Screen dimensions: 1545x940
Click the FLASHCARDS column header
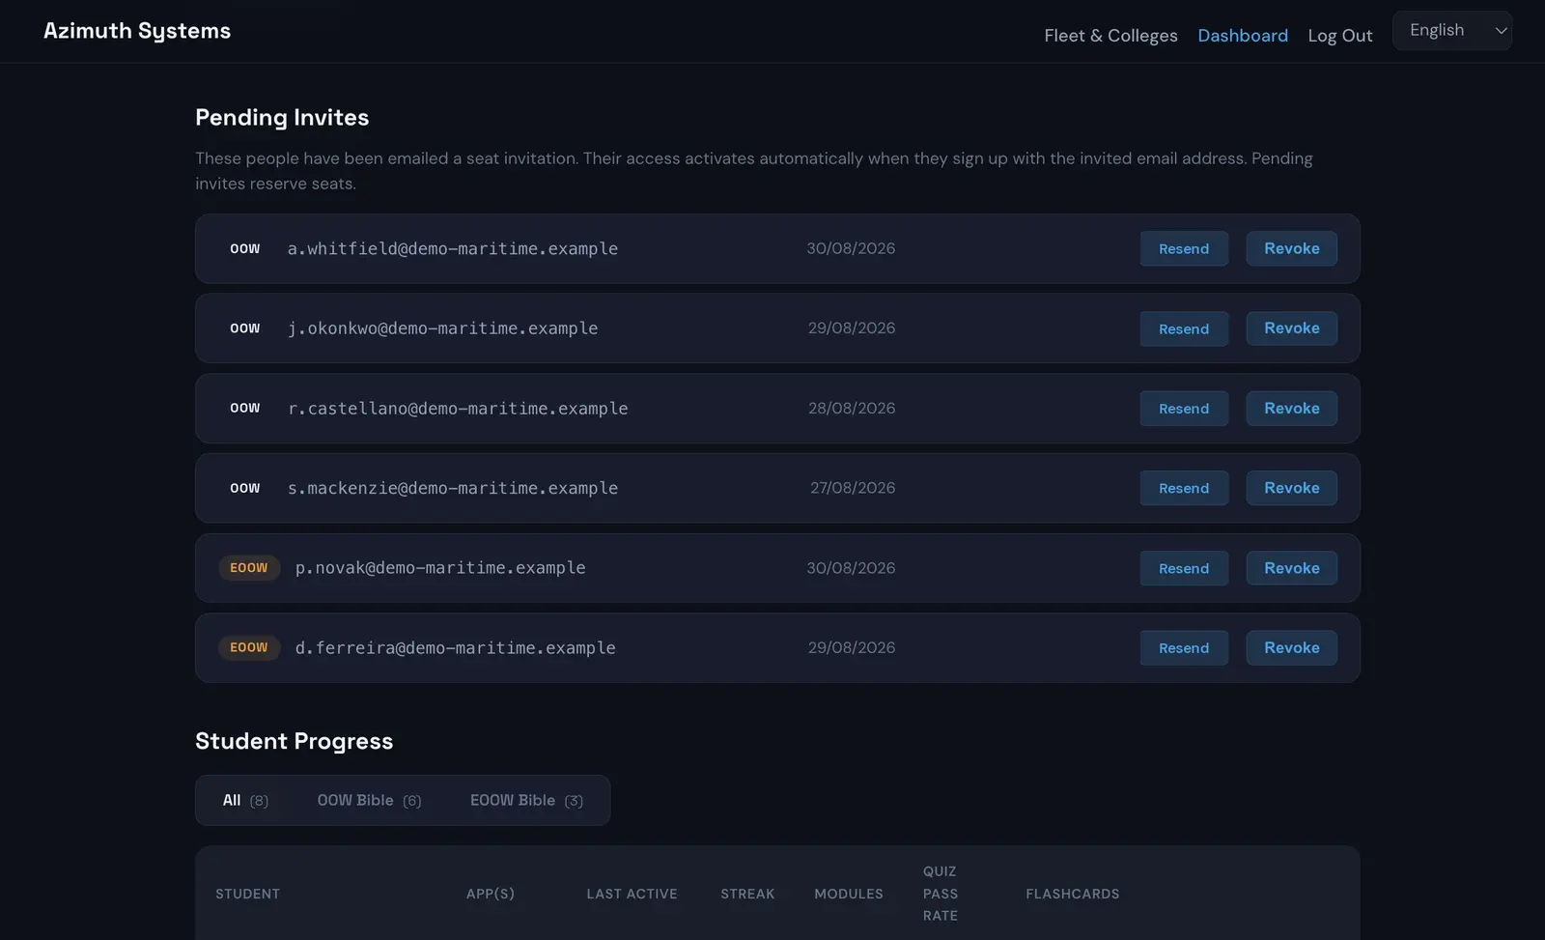(1073, 894)
